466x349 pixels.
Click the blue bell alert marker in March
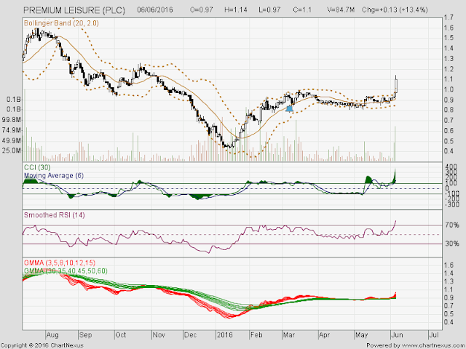click(x=289, y=108)
